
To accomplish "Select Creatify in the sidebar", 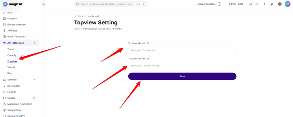I will click(x=12, y=55).
